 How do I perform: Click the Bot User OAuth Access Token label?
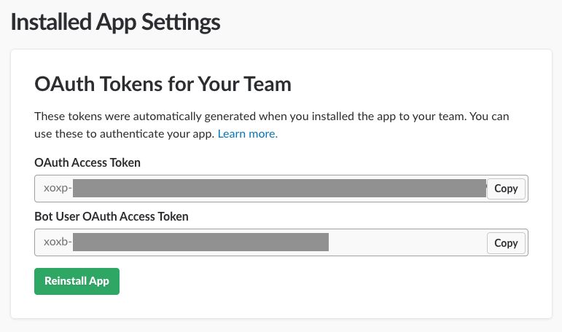[x=112, y=216]
